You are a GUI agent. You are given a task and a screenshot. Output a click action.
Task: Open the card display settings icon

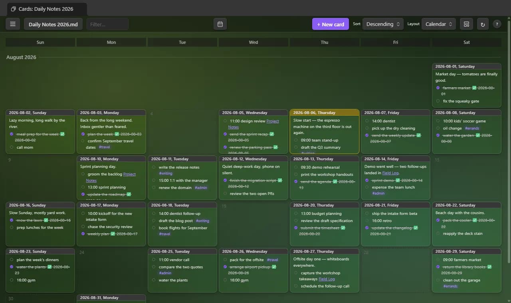466,24
